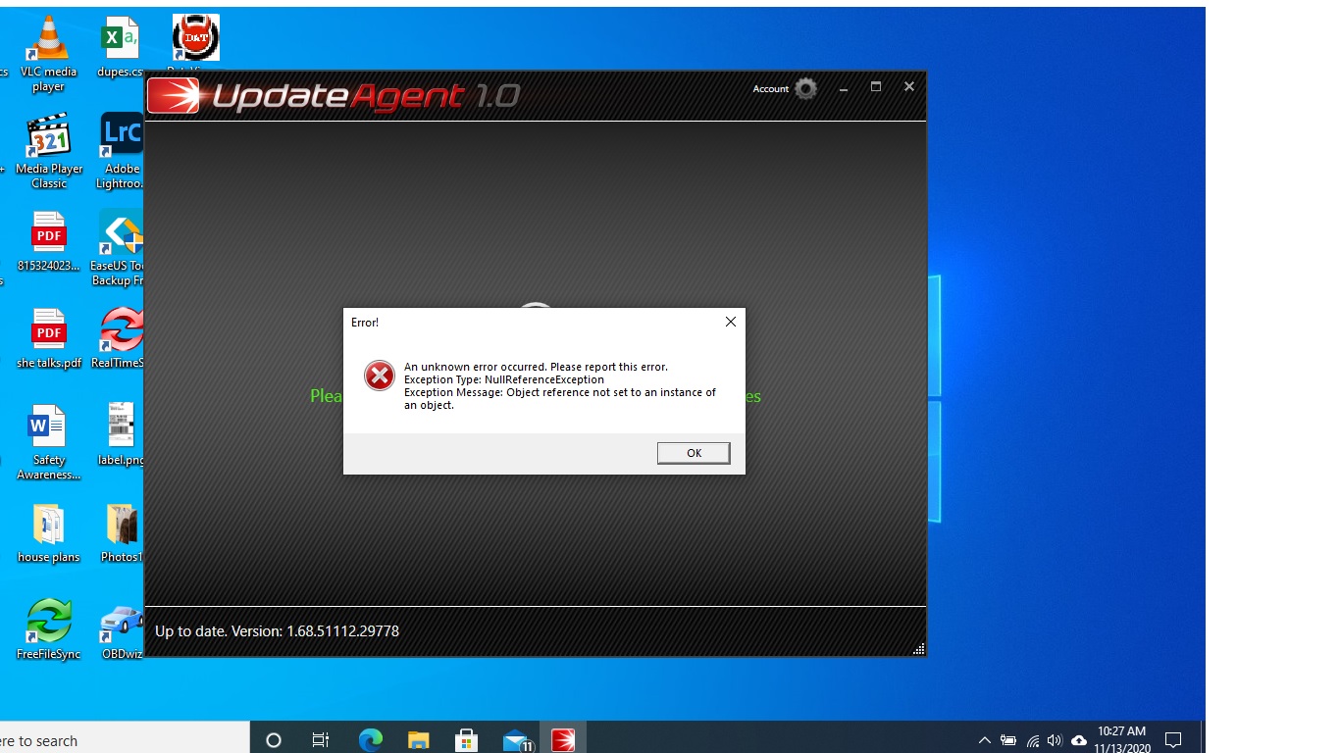Screen dimensions: 1340x753
Task: Select the RealTimeSync desktop shortcut
Action: pyautogui.click(x=119, y=339)
